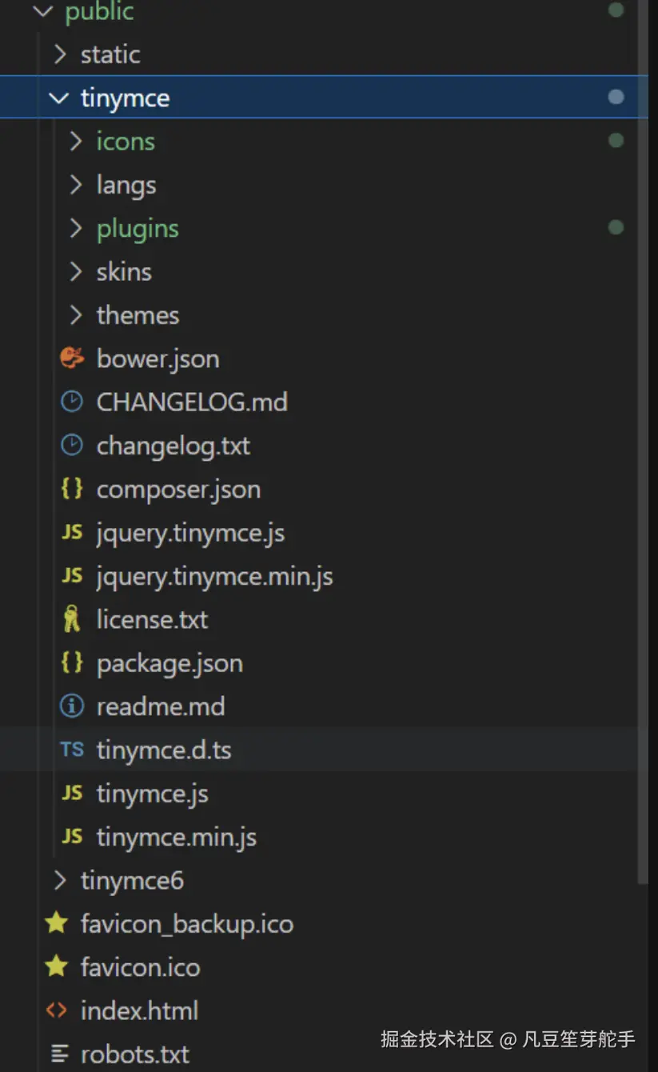Screen dimensions: 658x1072
Task: Click the curly braces icon for composer.json
Action: [x=72, y=489]
